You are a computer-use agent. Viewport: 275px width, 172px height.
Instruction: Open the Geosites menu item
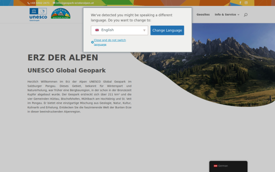coord(203,15)
